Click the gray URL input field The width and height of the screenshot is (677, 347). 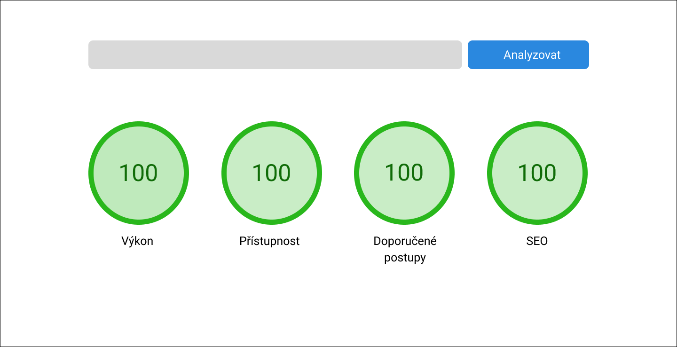[275, 55]
